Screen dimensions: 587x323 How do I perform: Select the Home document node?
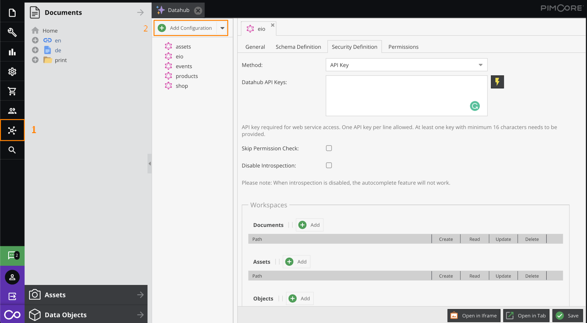pos(50,31)
